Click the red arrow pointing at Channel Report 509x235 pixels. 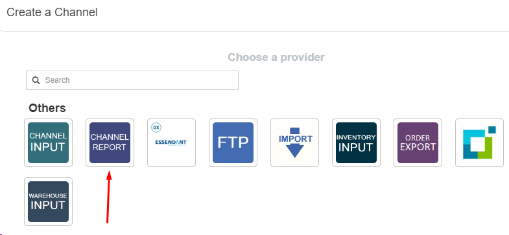[108, 197]
